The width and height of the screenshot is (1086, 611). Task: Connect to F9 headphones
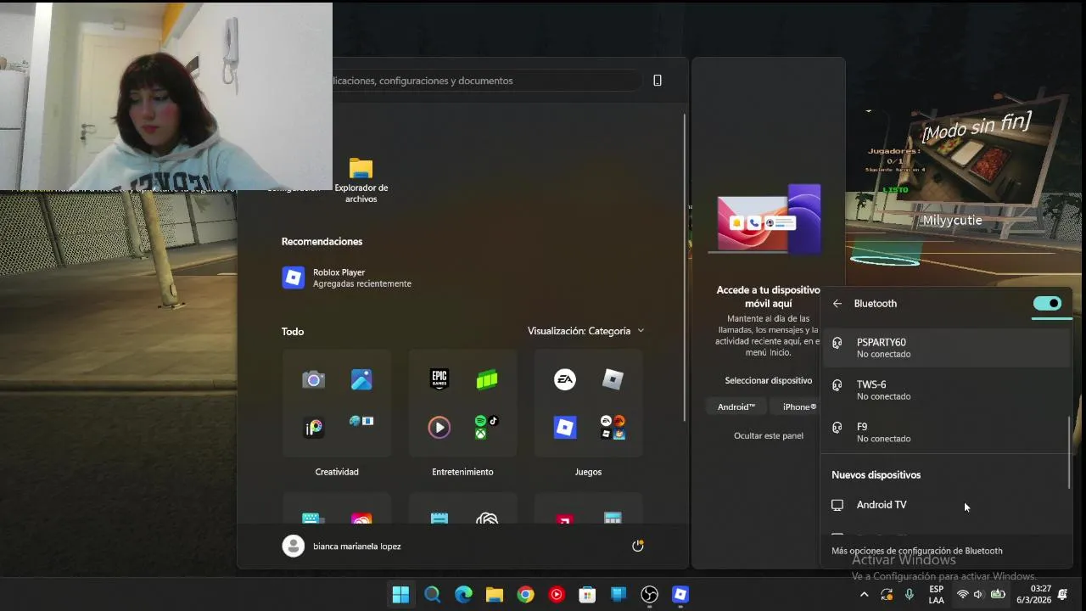[945, 433]
